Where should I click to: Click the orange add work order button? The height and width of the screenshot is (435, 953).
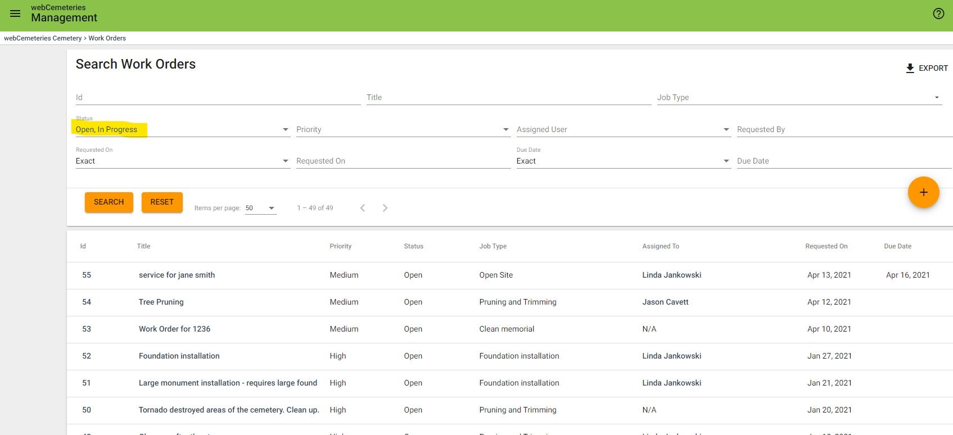[x=923, y=192]
